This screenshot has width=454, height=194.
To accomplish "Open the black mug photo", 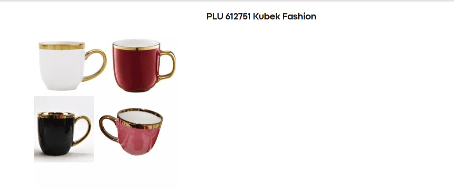I will 64,129.
